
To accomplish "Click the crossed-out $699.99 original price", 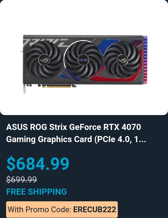I will click(x=22, y=179).
